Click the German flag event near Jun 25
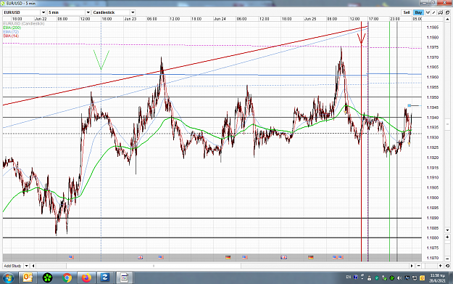453x284 pixels. [x=311, y=257]
